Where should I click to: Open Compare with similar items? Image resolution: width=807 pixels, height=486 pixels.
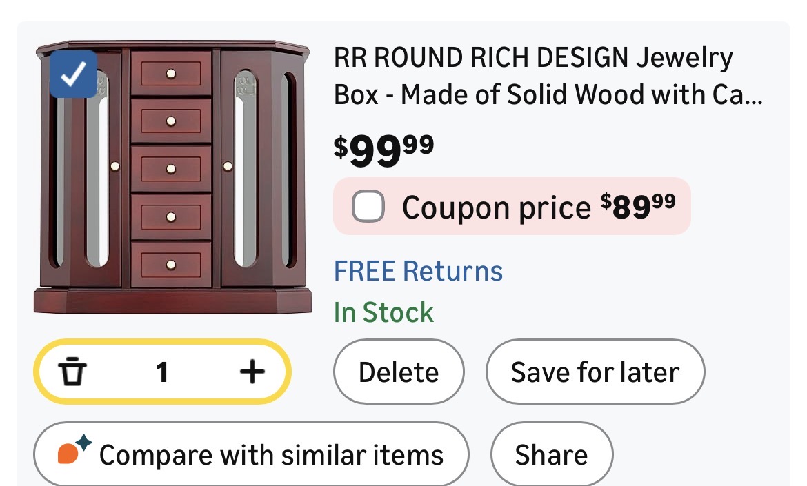[270, 455]
